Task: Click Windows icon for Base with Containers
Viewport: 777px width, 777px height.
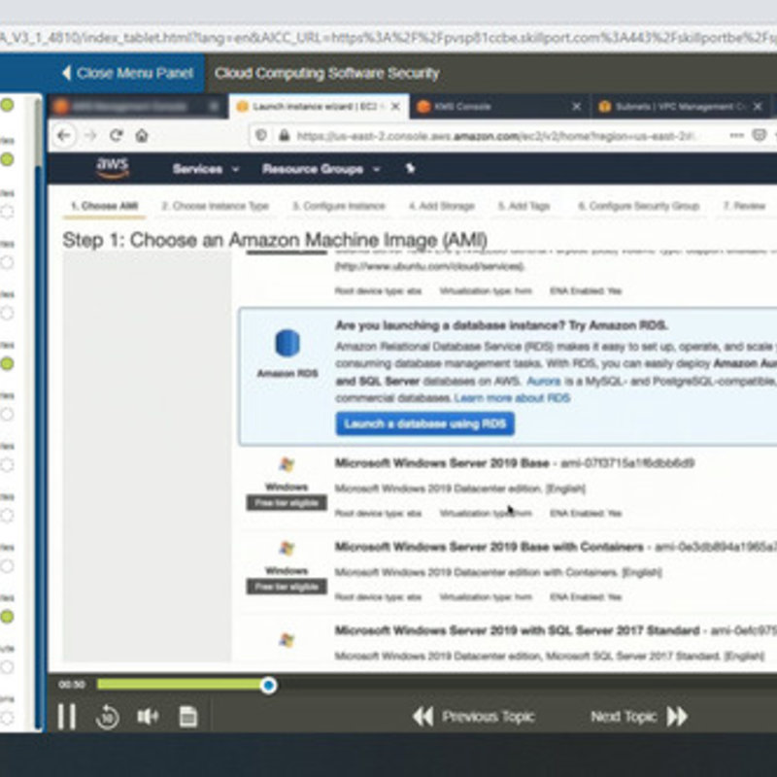Action: pyautogui.click(x=287, y=548)
